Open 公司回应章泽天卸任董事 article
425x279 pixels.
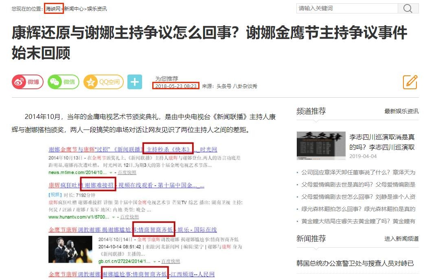pyautogui.click(x=358, y=172)
